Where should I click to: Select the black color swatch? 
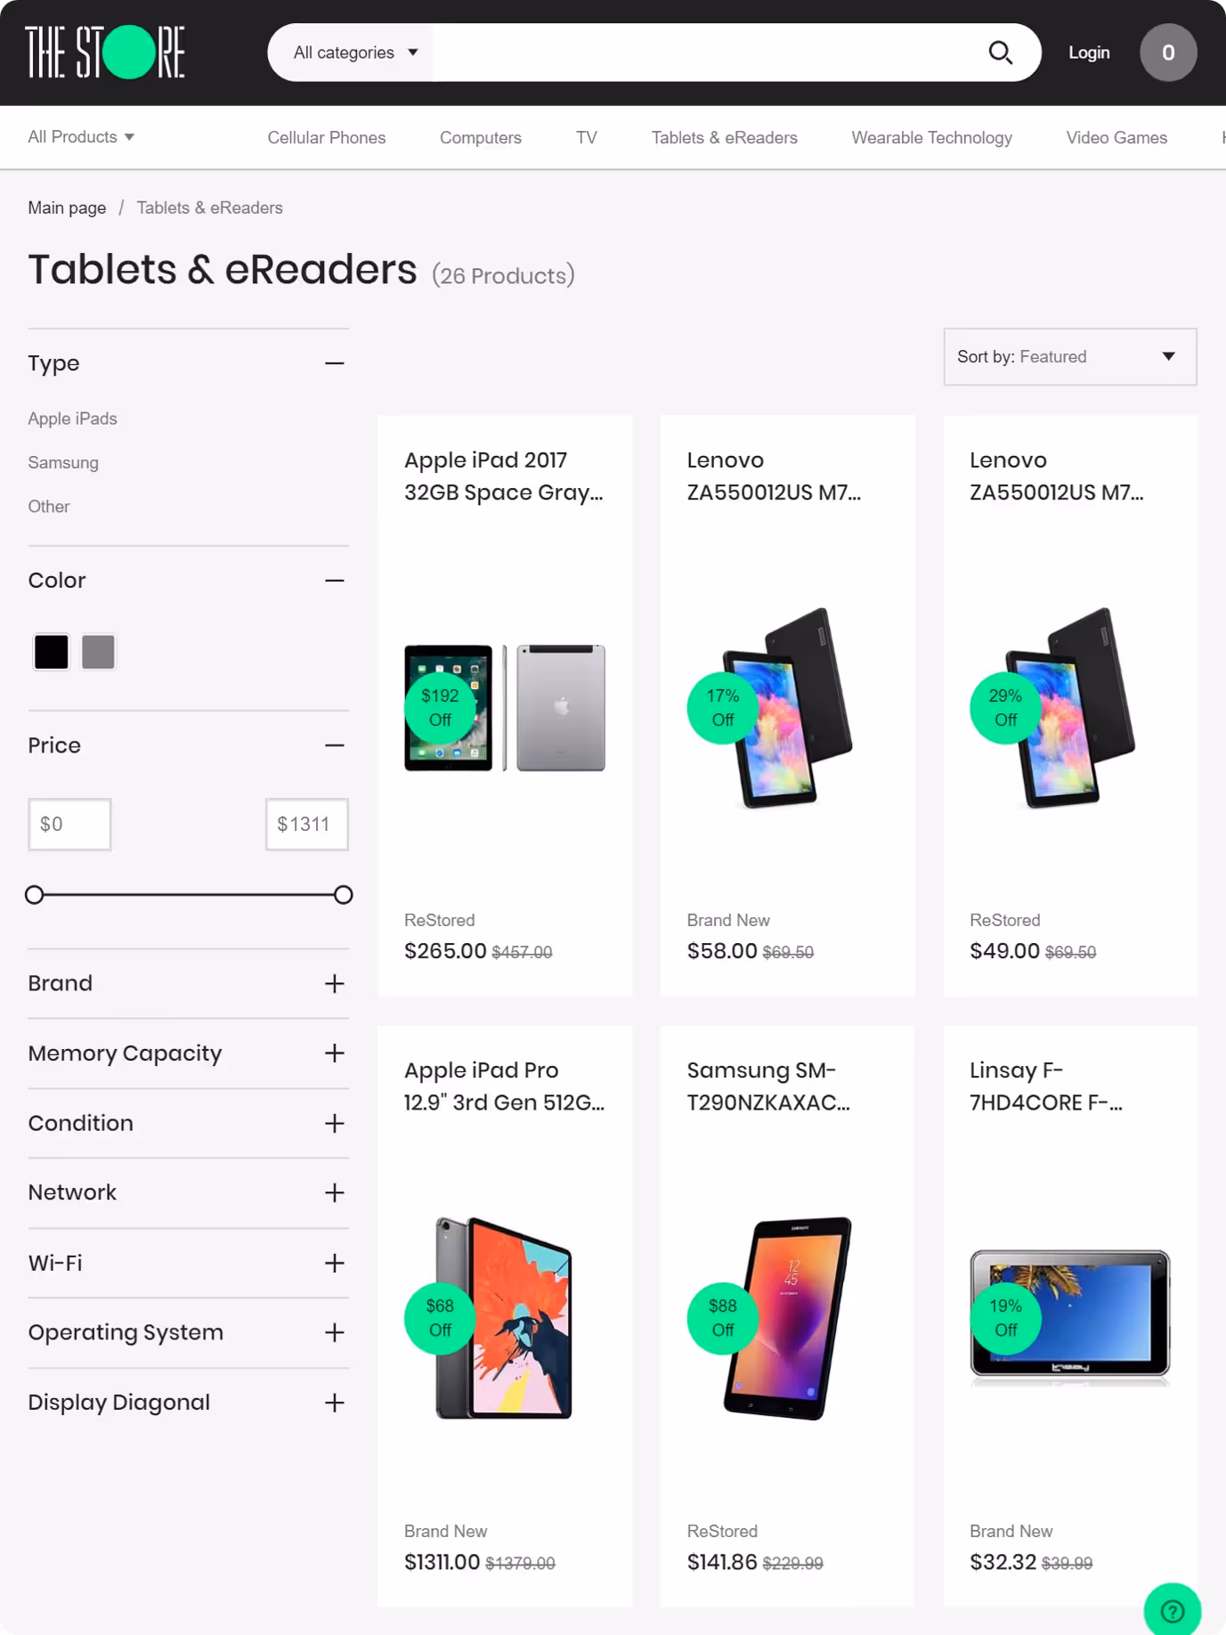coord(51,652)
